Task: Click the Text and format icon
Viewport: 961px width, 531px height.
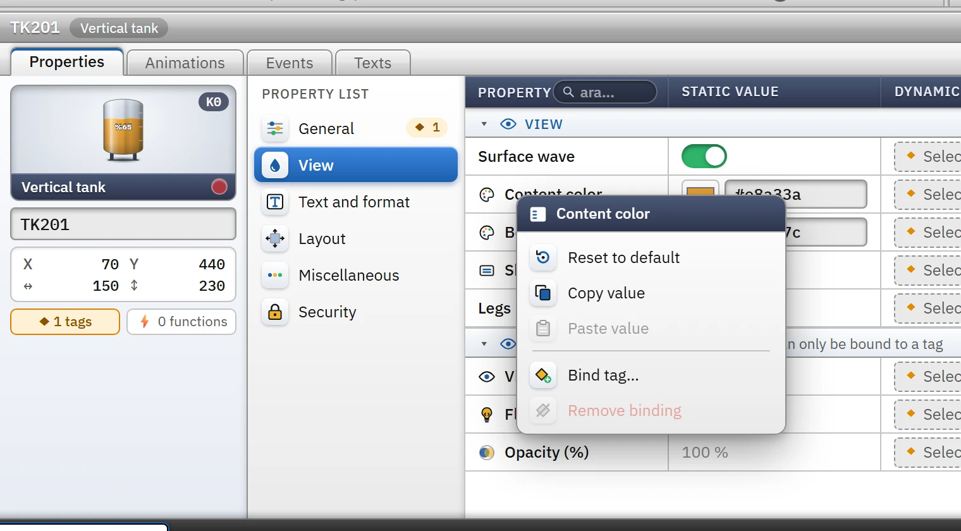Action: [275, 202]
